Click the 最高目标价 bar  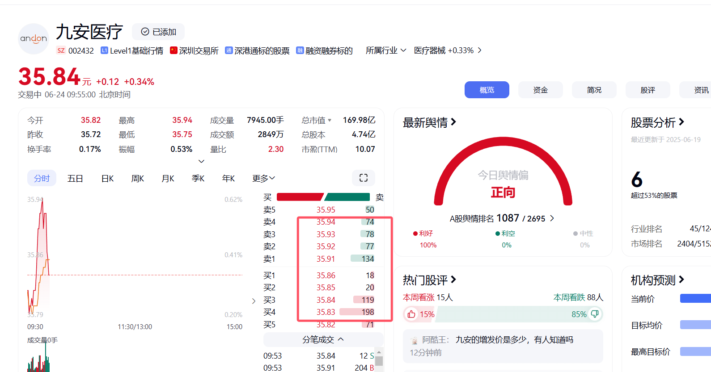pos(695,351)
